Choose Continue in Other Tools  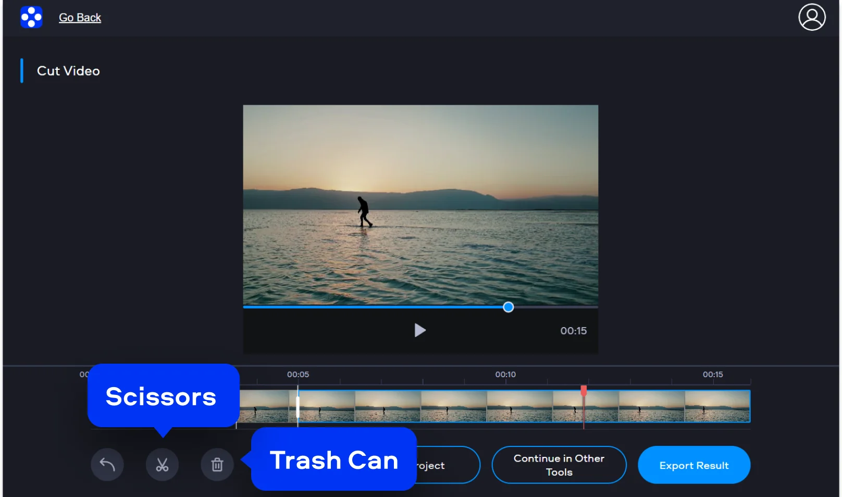559,465
